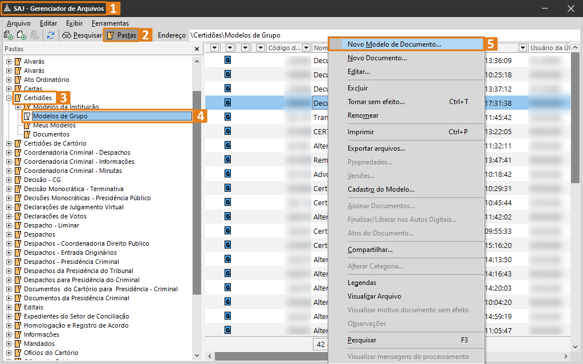Choose Visualizar Arquivo in context menu

406,296
